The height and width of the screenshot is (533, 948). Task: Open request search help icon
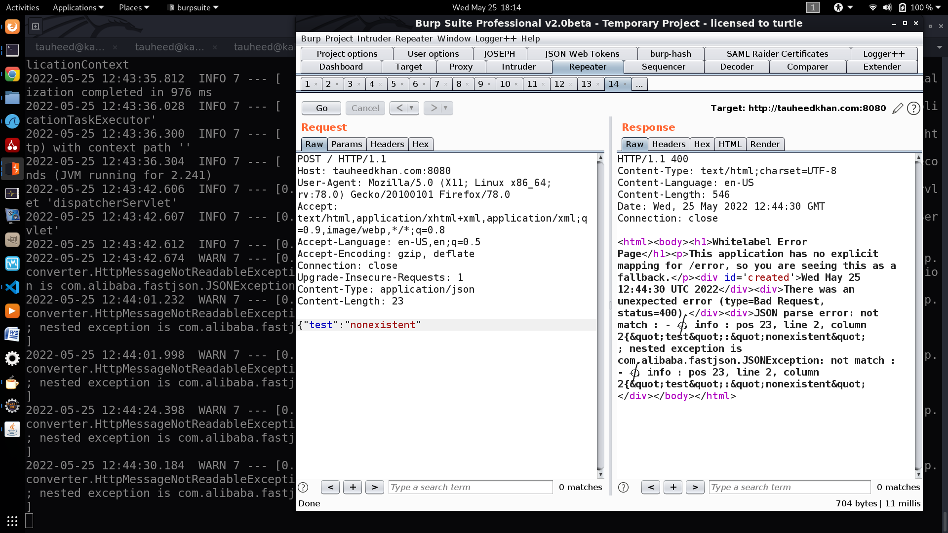[x=303, y=487]
